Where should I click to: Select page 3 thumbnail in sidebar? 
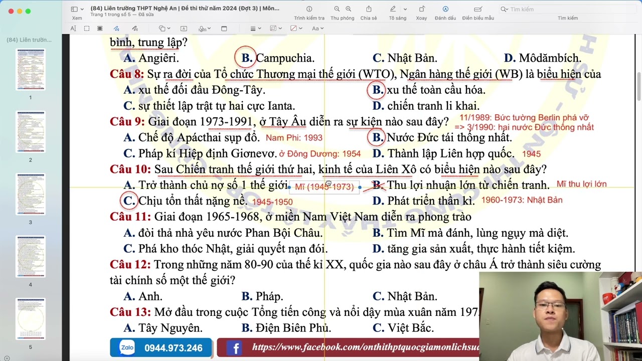pos(30,194)
